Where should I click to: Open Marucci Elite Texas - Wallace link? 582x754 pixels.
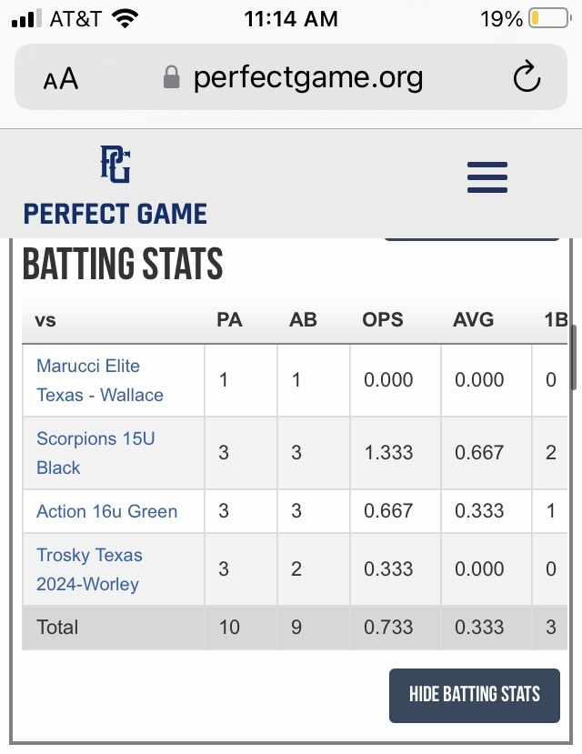coord(100,380)
